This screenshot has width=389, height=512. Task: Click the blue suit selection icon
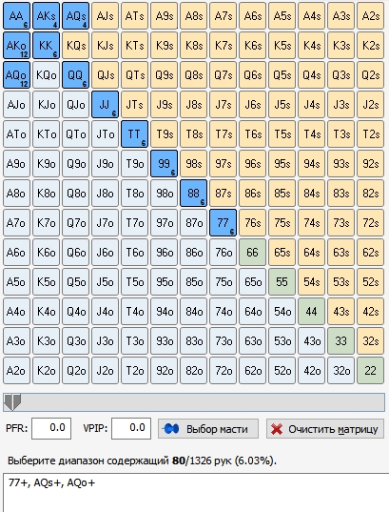click(x=171, y=429)
